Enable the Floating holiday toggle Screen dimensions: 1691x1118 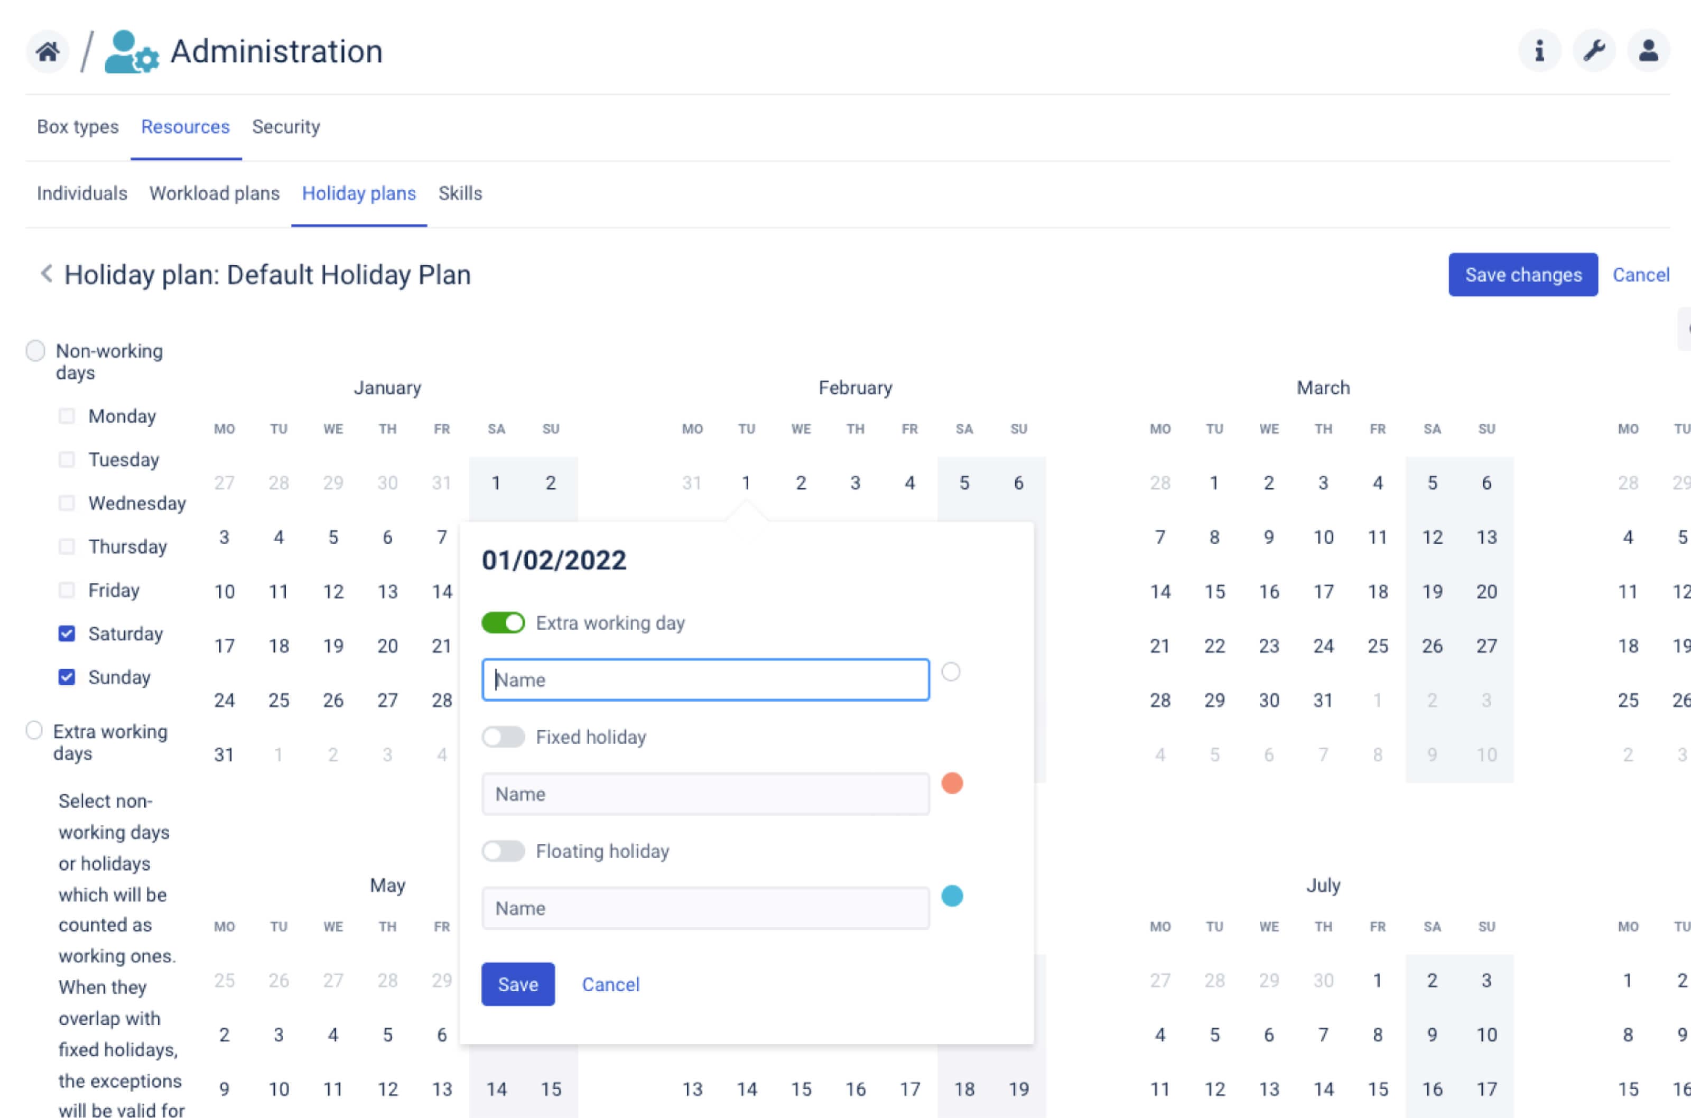click(503, 851)
